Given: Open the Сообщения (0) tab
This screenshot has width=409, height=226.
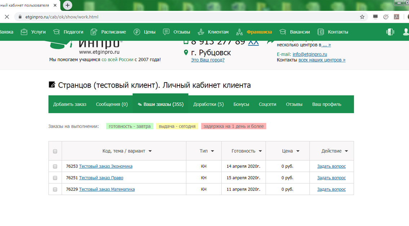Looking at the screenshot, I should (x=112, y=104).
